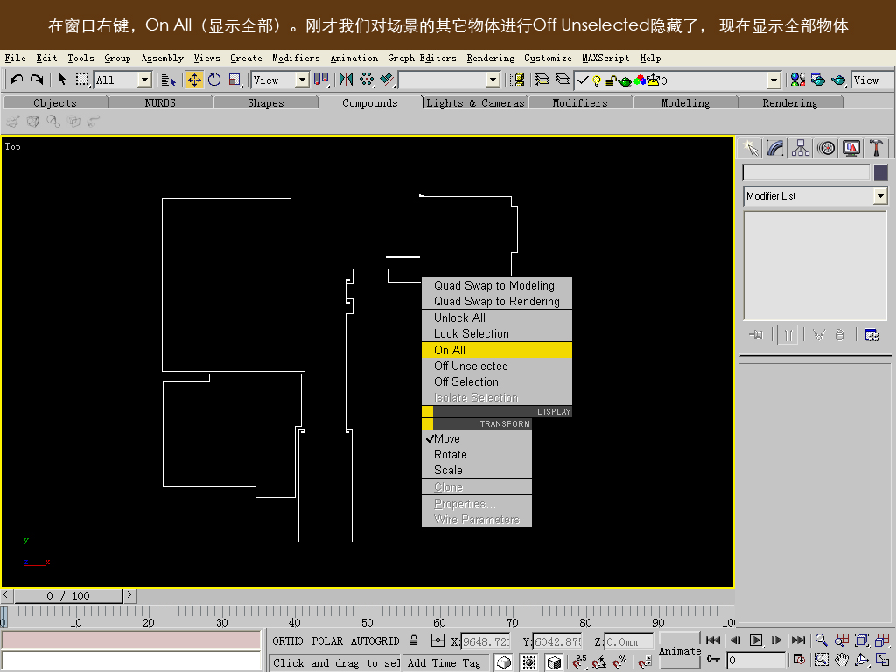
Task: Click the Undo arrow in the toolbar
Action: [16, 80]
